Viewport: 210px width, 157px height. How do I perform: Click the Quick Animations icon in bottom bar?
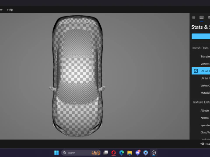[202, 144]
